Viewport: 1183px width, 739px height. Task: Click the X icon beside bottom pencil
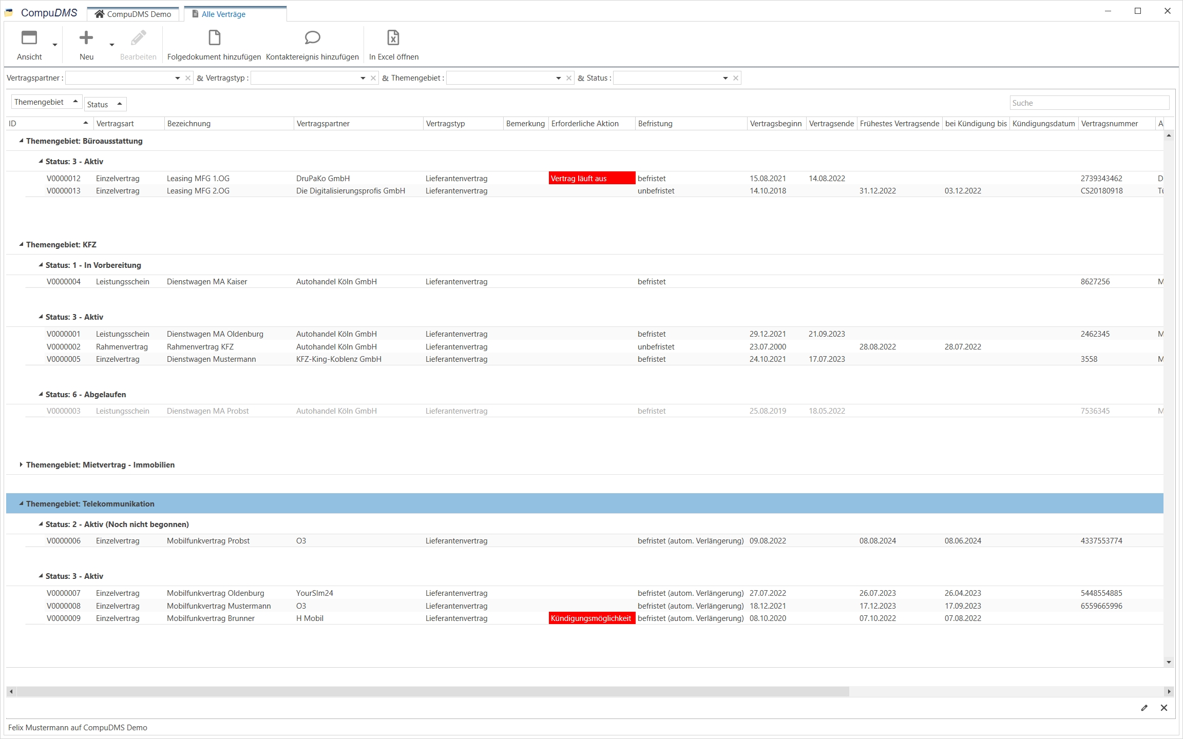[1164, 708]
